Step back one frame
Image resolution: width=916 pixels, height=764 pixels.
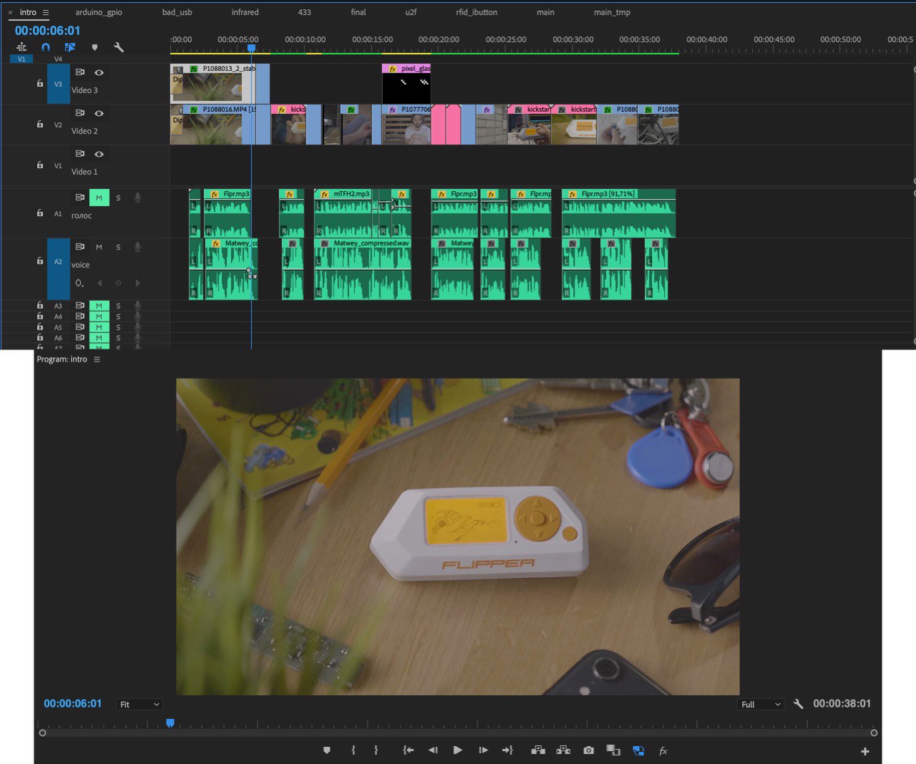pos(433,750)
